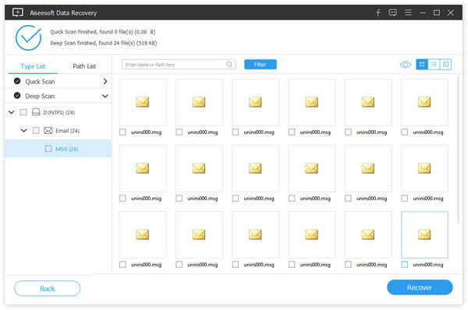The image size is (468, 310).
Task: Select the highlighted unins000.msg thumbnail
Action: tap(425, 235)
